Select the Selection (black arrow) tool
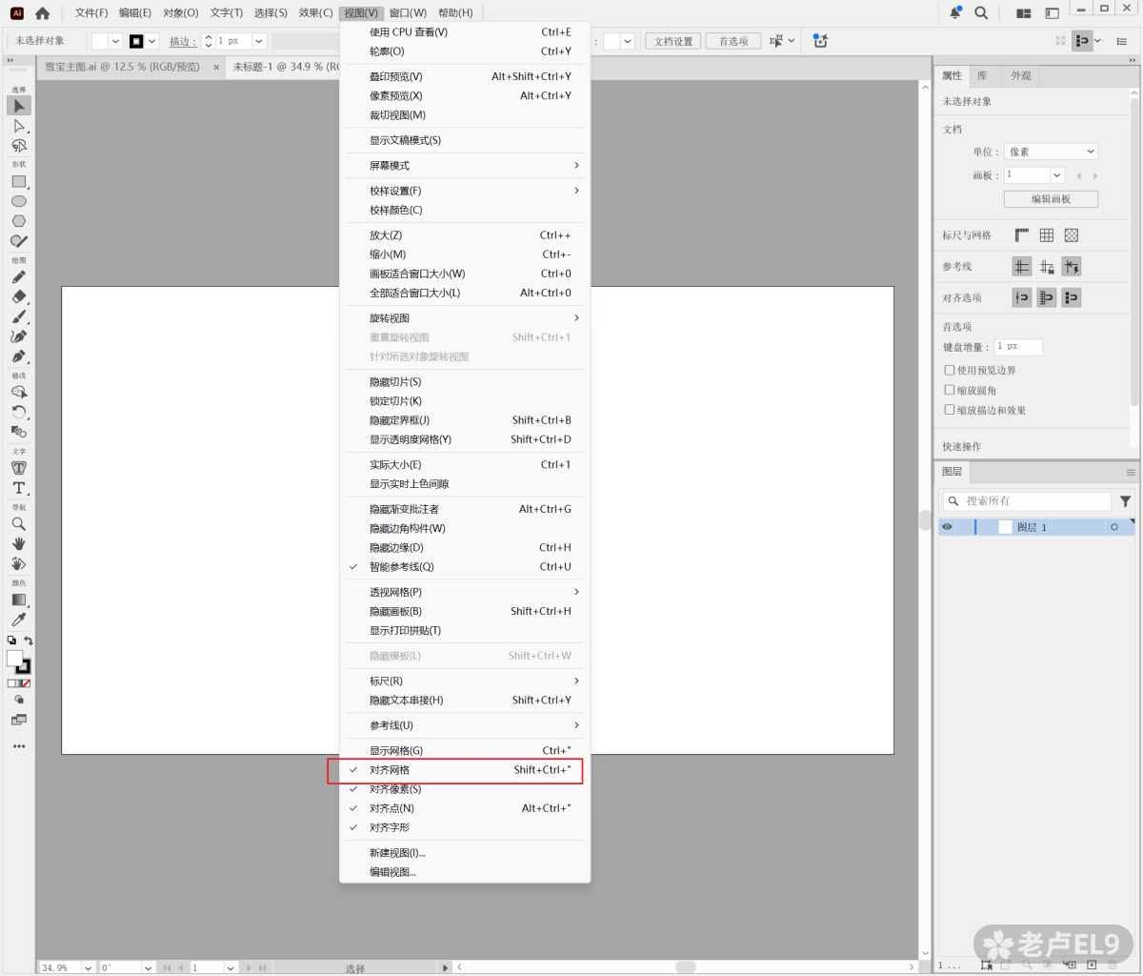Viewport: 1143px width, 976px height. (x=19, y=106)
